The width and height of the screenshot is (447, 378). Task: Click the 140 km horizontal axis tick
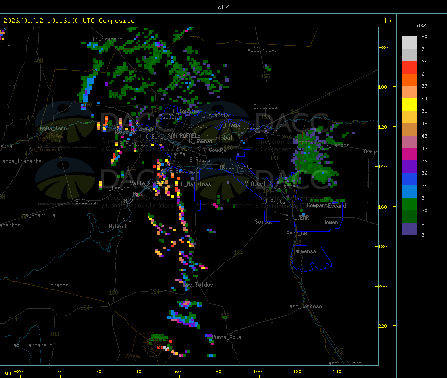pos(337,371)
